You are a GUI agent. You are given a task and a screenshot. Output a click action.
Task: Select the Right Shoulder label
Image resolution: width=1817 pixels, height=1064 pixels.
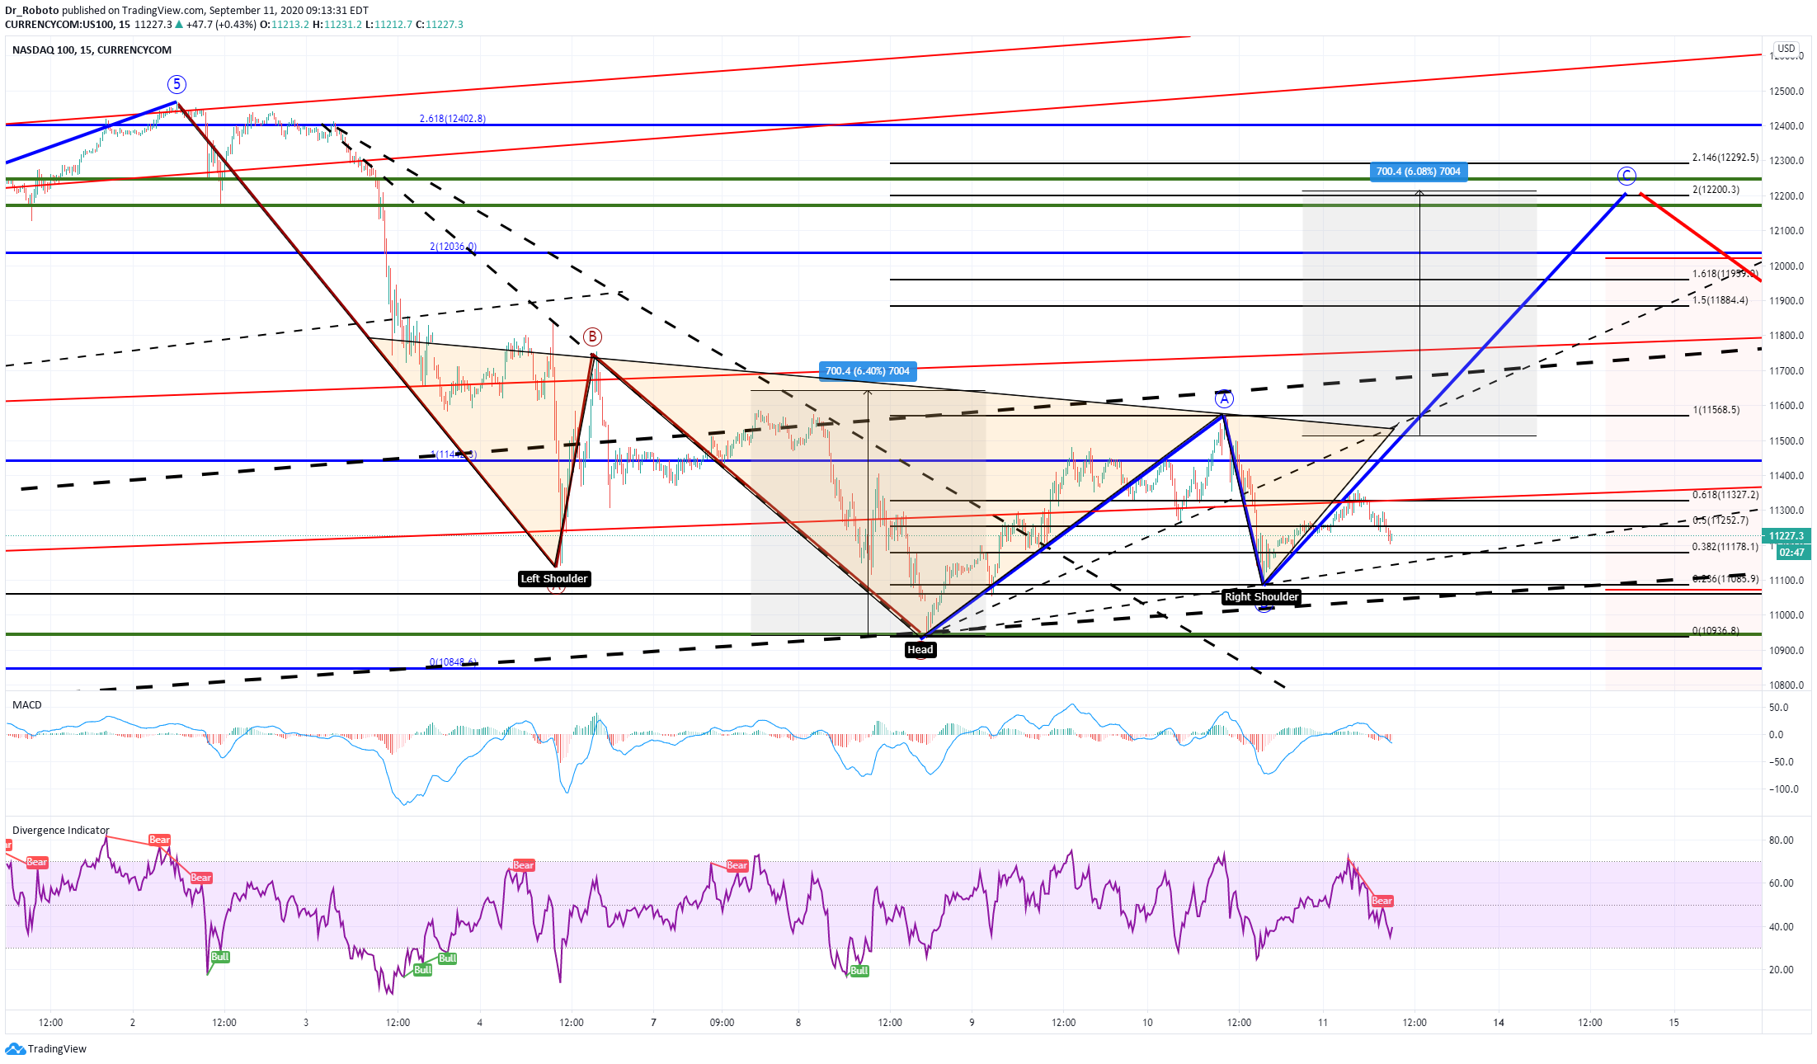(1261, 596)
